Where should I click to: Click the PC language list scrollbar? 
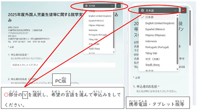114,30
